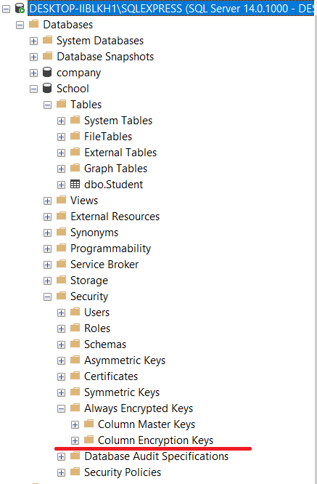
Task: Click the Programmability folder icon
Action: [62, 248]
